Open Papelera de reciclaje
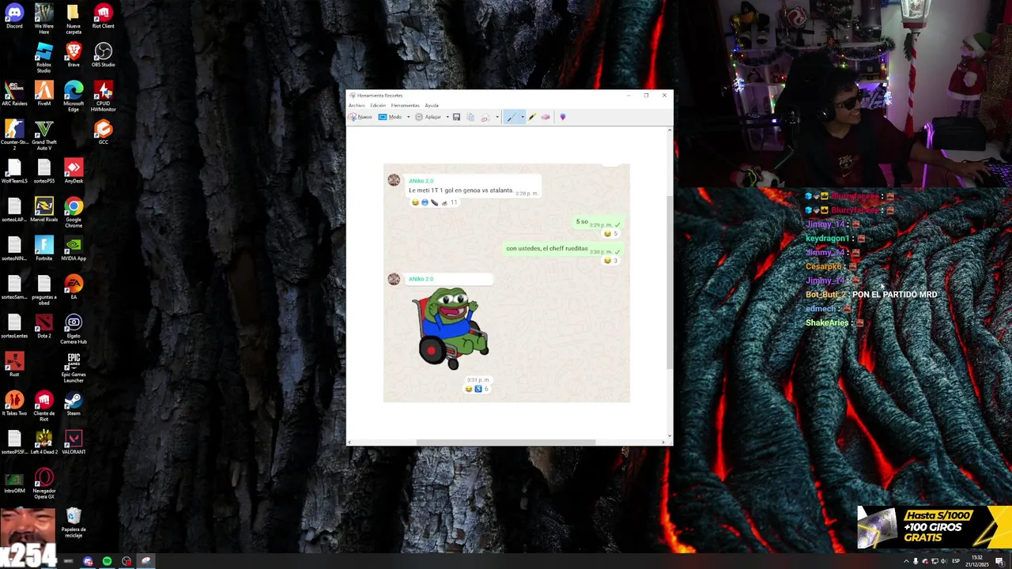Image resolution: width=1012 pixels, height=569 pixels. [74, 522]
